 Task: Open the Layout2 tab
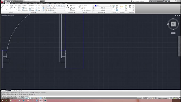coord(19,91)
